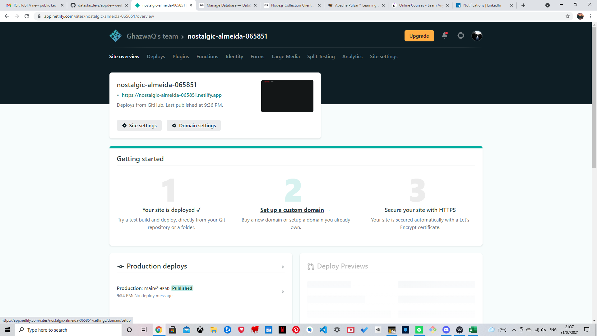Viewport: 597px width, 336px height.
Task: Click the Upgrade button
Action: click(x=419, y=36)
